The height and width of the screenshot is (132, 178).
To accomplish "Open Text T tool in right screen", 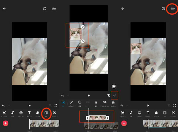I will (x=148, y=113).
